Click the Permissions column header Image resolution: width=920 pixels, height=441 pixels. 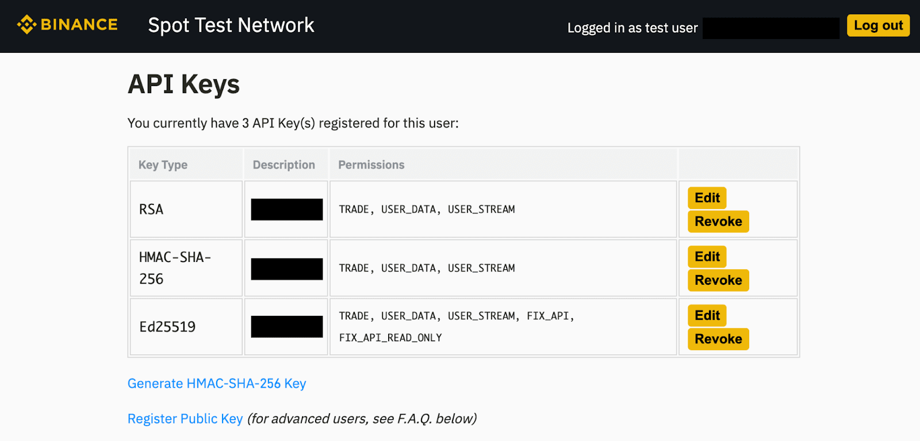coord(371,165)
